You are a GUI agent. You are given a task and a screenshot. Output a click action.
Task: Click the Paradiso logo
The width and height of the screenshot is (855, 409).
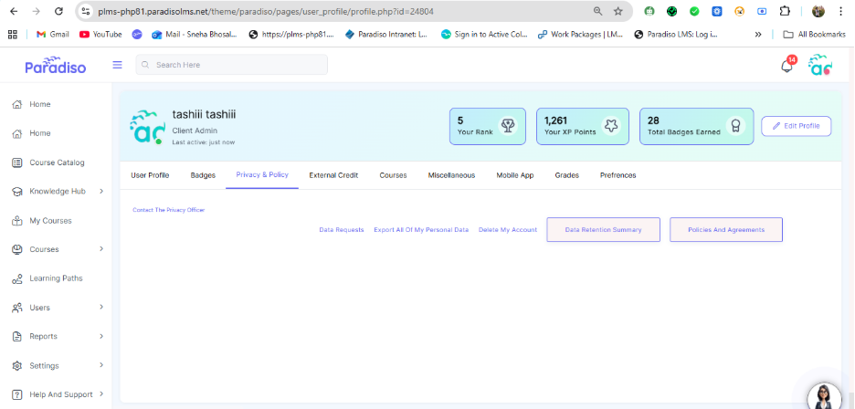(x=55, y=66)
